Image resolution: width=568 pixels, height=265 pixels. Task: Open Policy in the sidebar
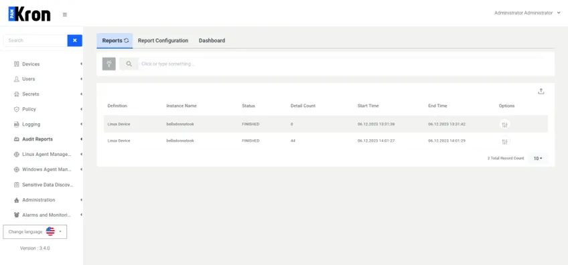29,109
